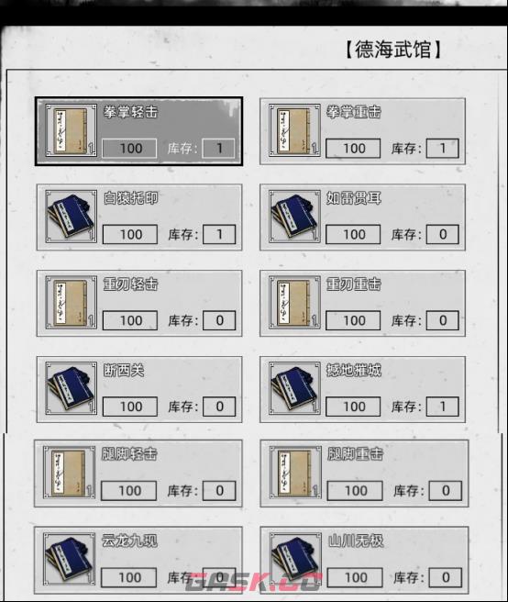Click the 拳掌重击 manual book icon
The image size is (508, 602).
coord(294,130)
